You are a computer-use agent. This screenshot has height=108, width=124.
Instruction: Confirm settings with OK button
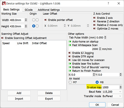click(x=97, y=105)
